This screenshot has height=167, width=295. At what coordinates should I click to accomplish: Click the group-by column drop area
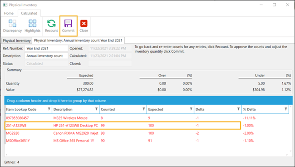click(148, 101)
